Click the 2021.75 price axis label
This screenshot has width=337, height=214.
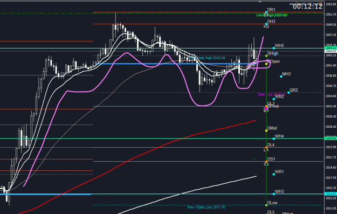[331, 157]
